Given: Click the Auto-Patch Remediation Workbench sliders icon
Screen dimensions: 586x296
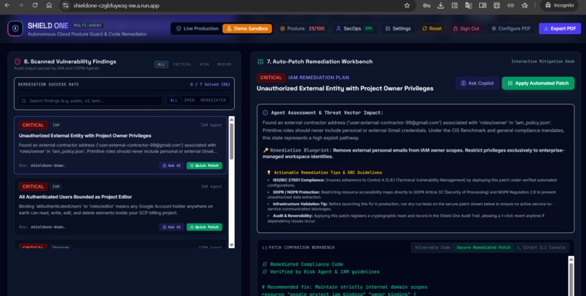Looking at the screenshot, I should (260, 62).
